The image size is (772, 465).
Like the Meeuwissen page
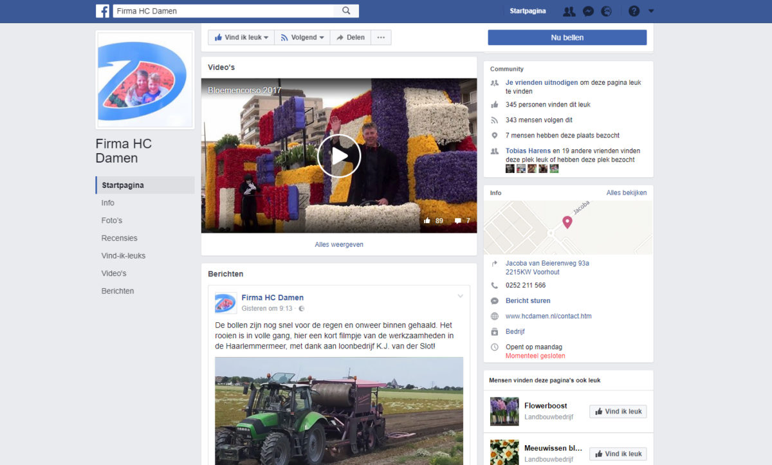pos(618,454)
